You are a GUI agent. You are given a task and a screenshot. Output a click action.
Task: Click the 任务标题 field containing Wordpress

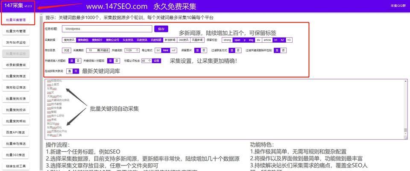(107, 29)
